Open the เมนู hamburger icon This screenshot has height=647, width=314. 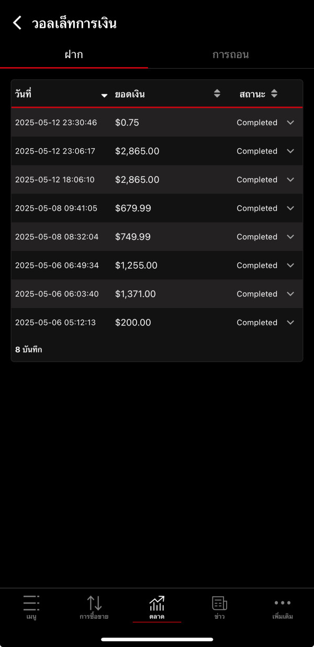pos(31,603)
